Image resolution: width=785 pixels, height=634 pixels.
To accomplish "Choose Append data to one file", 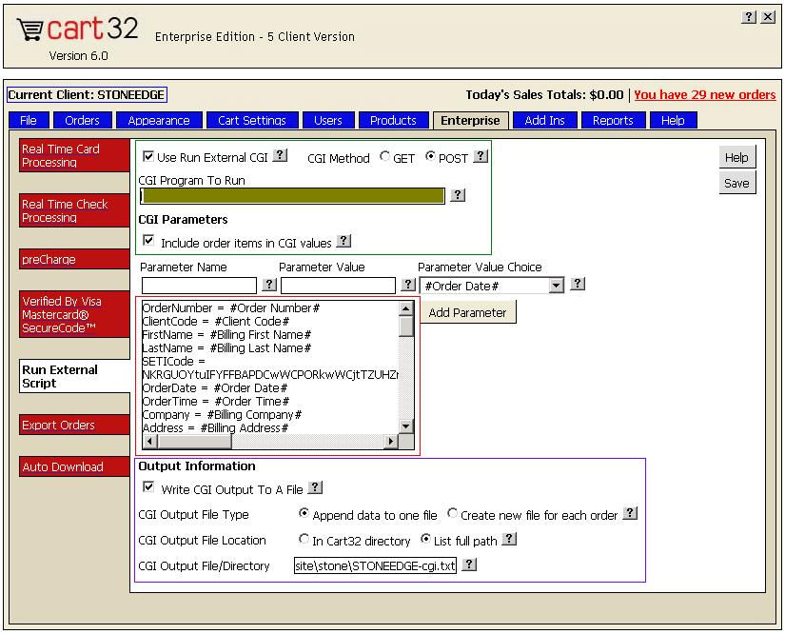I will click(304, 513).
